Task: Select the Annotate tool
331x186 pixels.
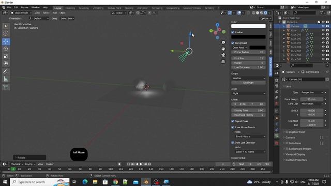Action: tap(6, 72)
